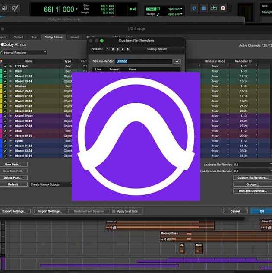Click the Export Settings... button
Viewport: 272px width, 273px height.
[14, 211]
